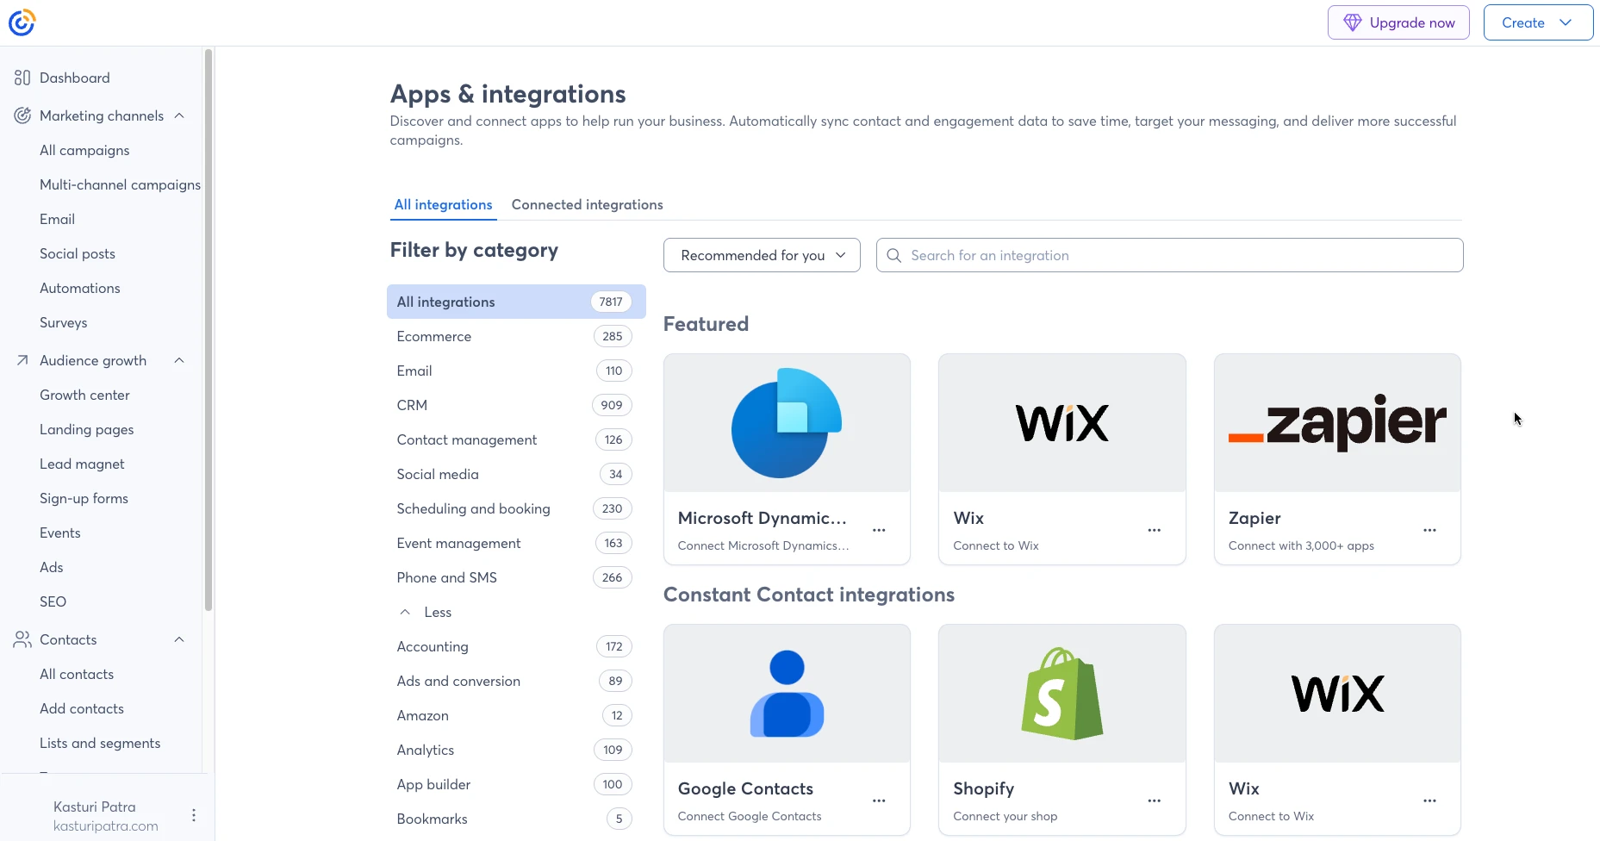Open the Create dropdown menu
This screenshot has width=1600, height=841.
(x=1538, y=22)
